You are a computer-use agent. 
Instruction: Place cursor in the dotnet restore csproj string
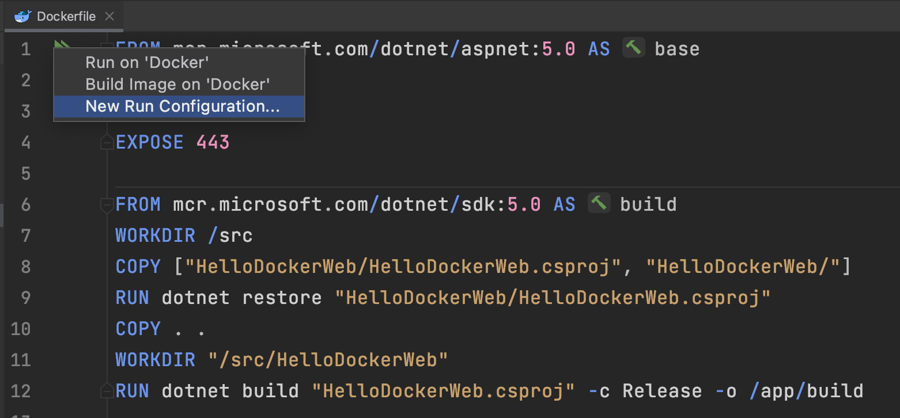(553, 298)
